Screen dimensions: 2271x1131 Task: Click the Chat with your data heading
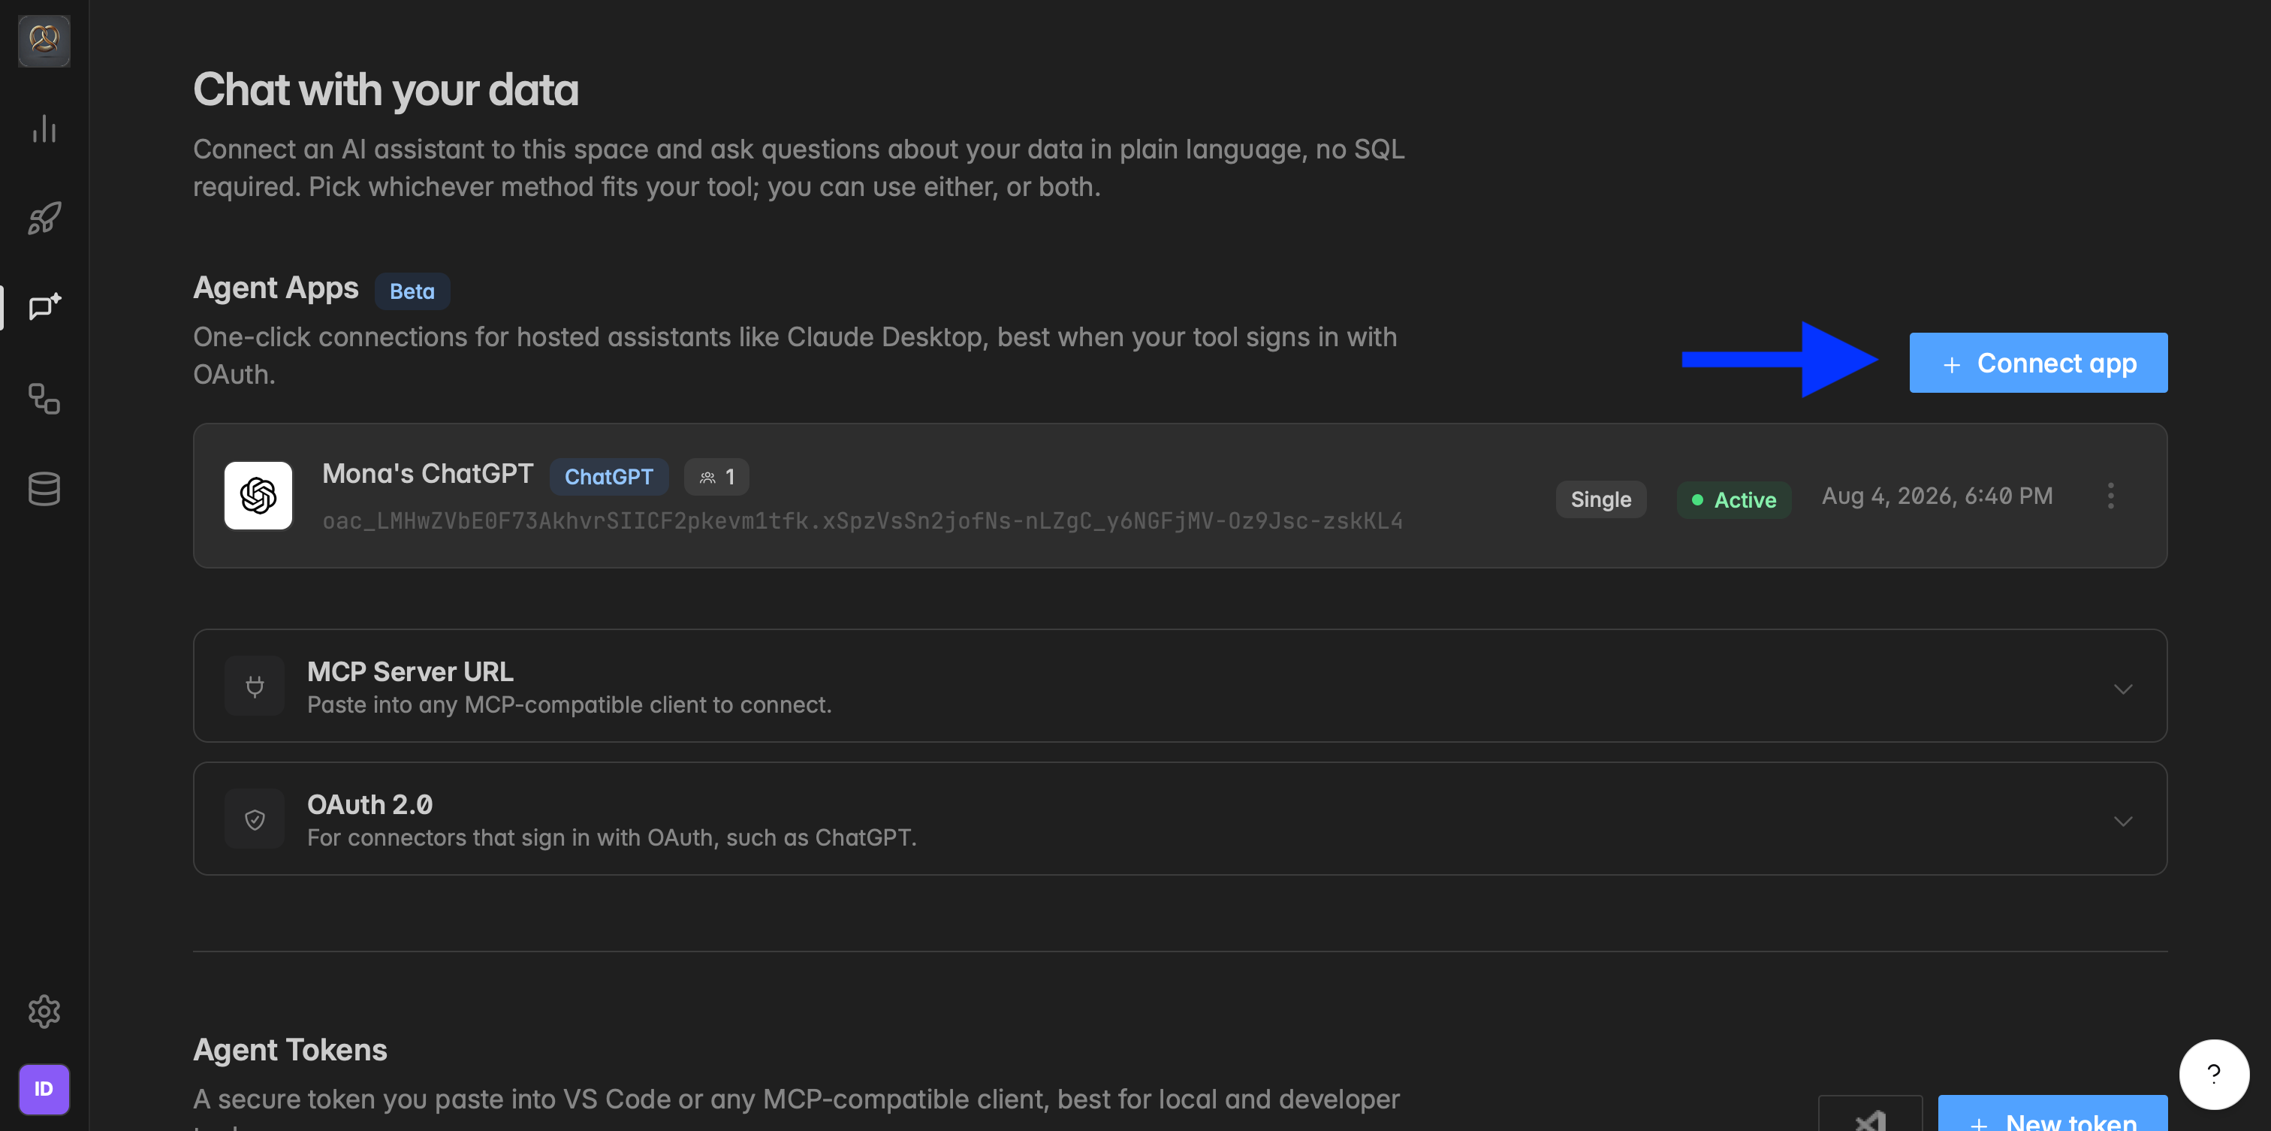(385, 90)
